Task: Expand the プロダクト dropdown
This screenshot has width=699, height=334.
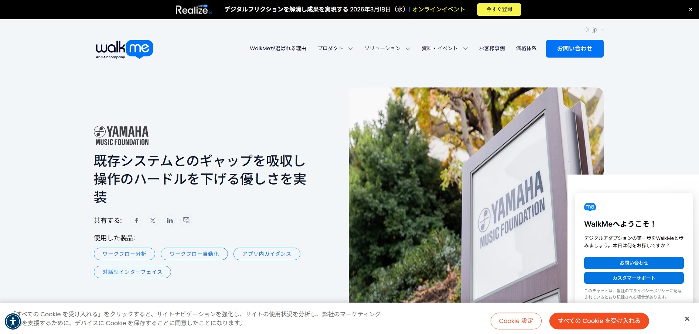Action: pos(334,48)
